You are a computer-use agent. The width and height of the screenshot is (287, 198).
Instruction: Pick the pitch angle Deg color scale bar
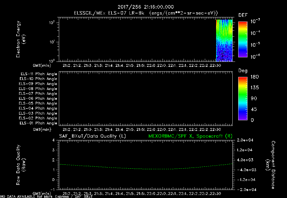(243, 98)
